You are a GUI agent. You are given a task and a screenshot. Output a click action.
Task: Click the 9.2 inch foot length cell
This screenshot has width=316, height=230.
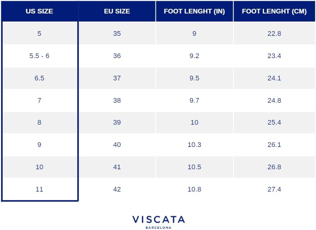pos(194,56)
